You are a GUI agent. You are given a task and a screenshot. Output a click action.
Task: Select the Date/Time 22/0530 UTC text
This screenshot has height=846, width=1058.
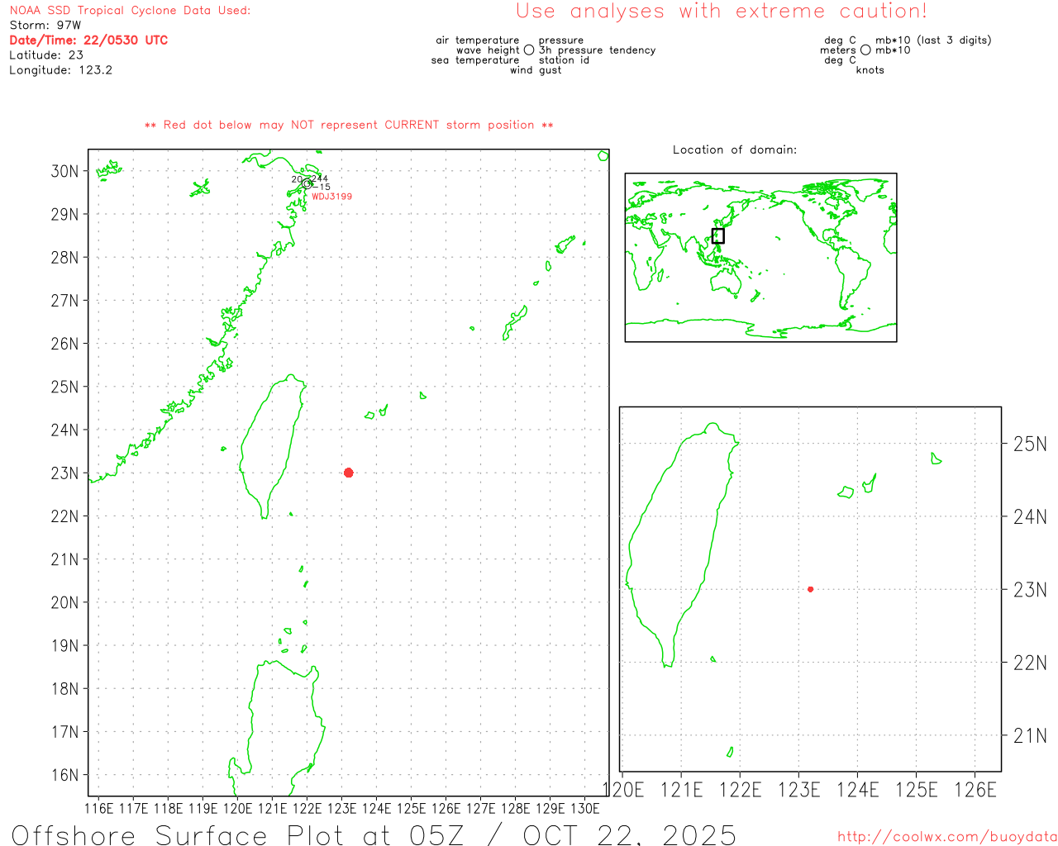(88, 40)
